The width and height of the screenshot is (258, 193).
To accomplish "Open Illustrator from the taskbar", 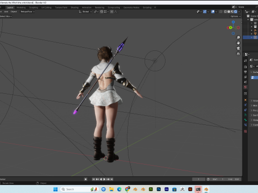I will click(x=190, y=189).
